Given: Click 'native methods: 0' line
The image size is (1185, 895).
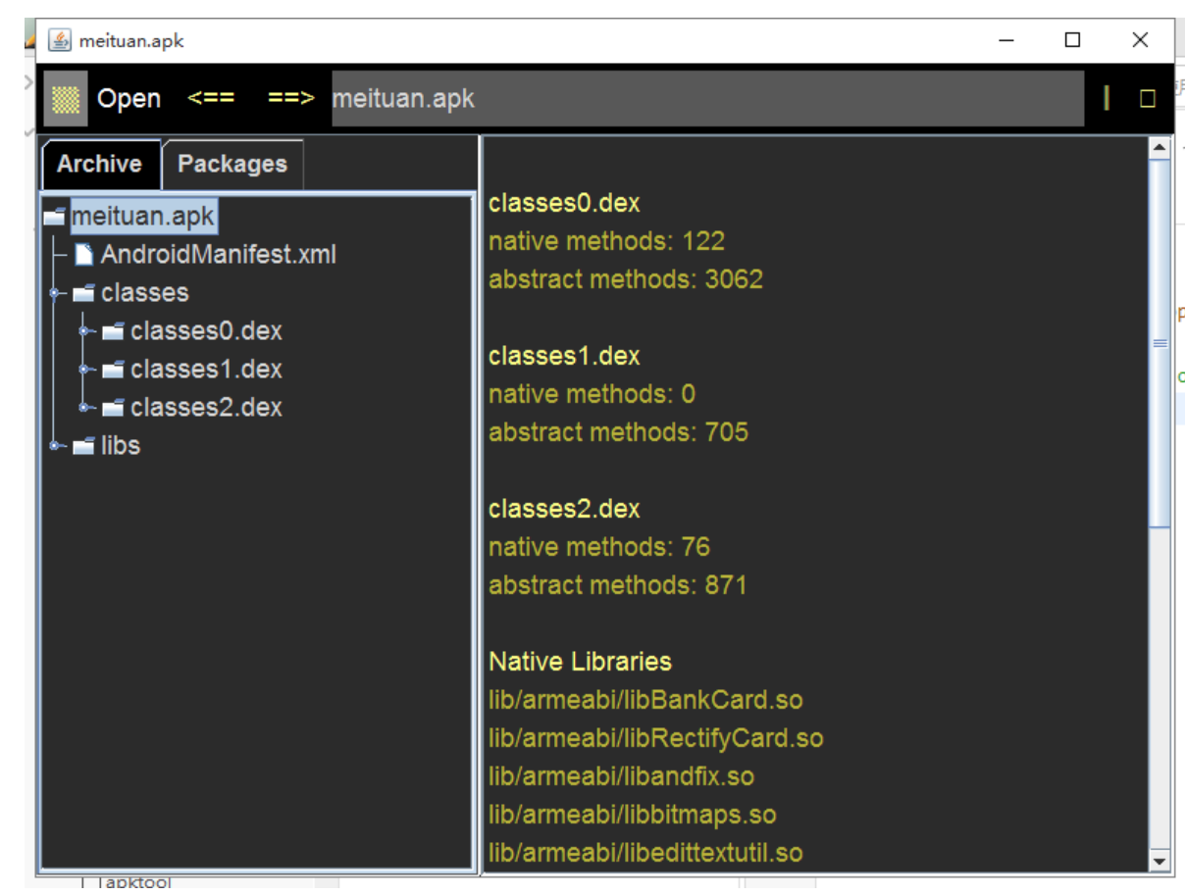Looking at the screenshot, I should 592,394.
